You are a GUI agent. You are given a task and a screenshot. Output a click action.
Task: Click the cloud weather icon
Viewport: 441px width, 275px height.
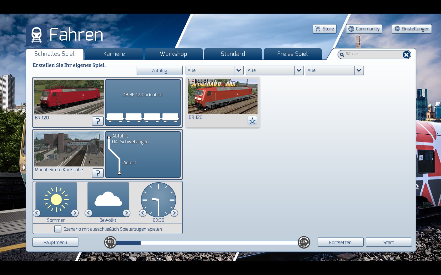(x=108, y=200)
